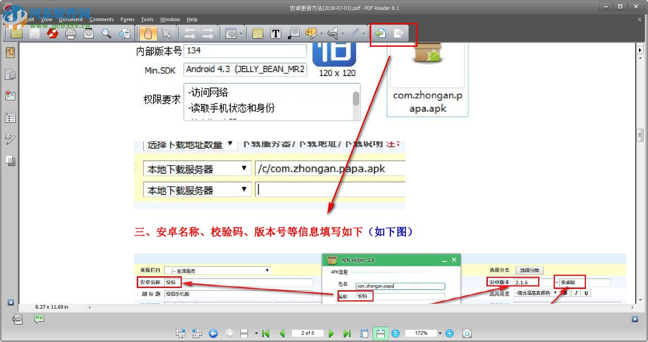Close the document with menu bar X
648x342 pixels.
[x=639, y=19]
